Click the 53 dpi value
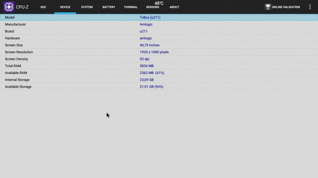The width and height of the screenshot is (318, 178). [x=144, y=59]
